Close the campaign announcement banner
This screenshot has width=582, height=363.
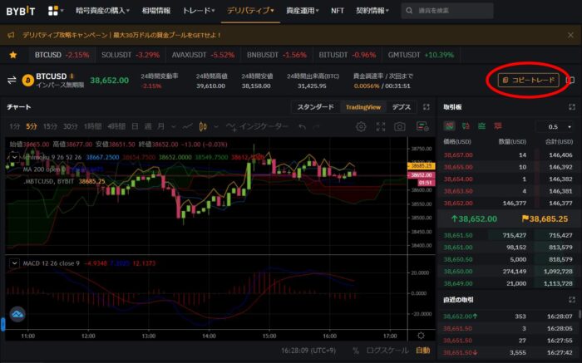(570, 35)
